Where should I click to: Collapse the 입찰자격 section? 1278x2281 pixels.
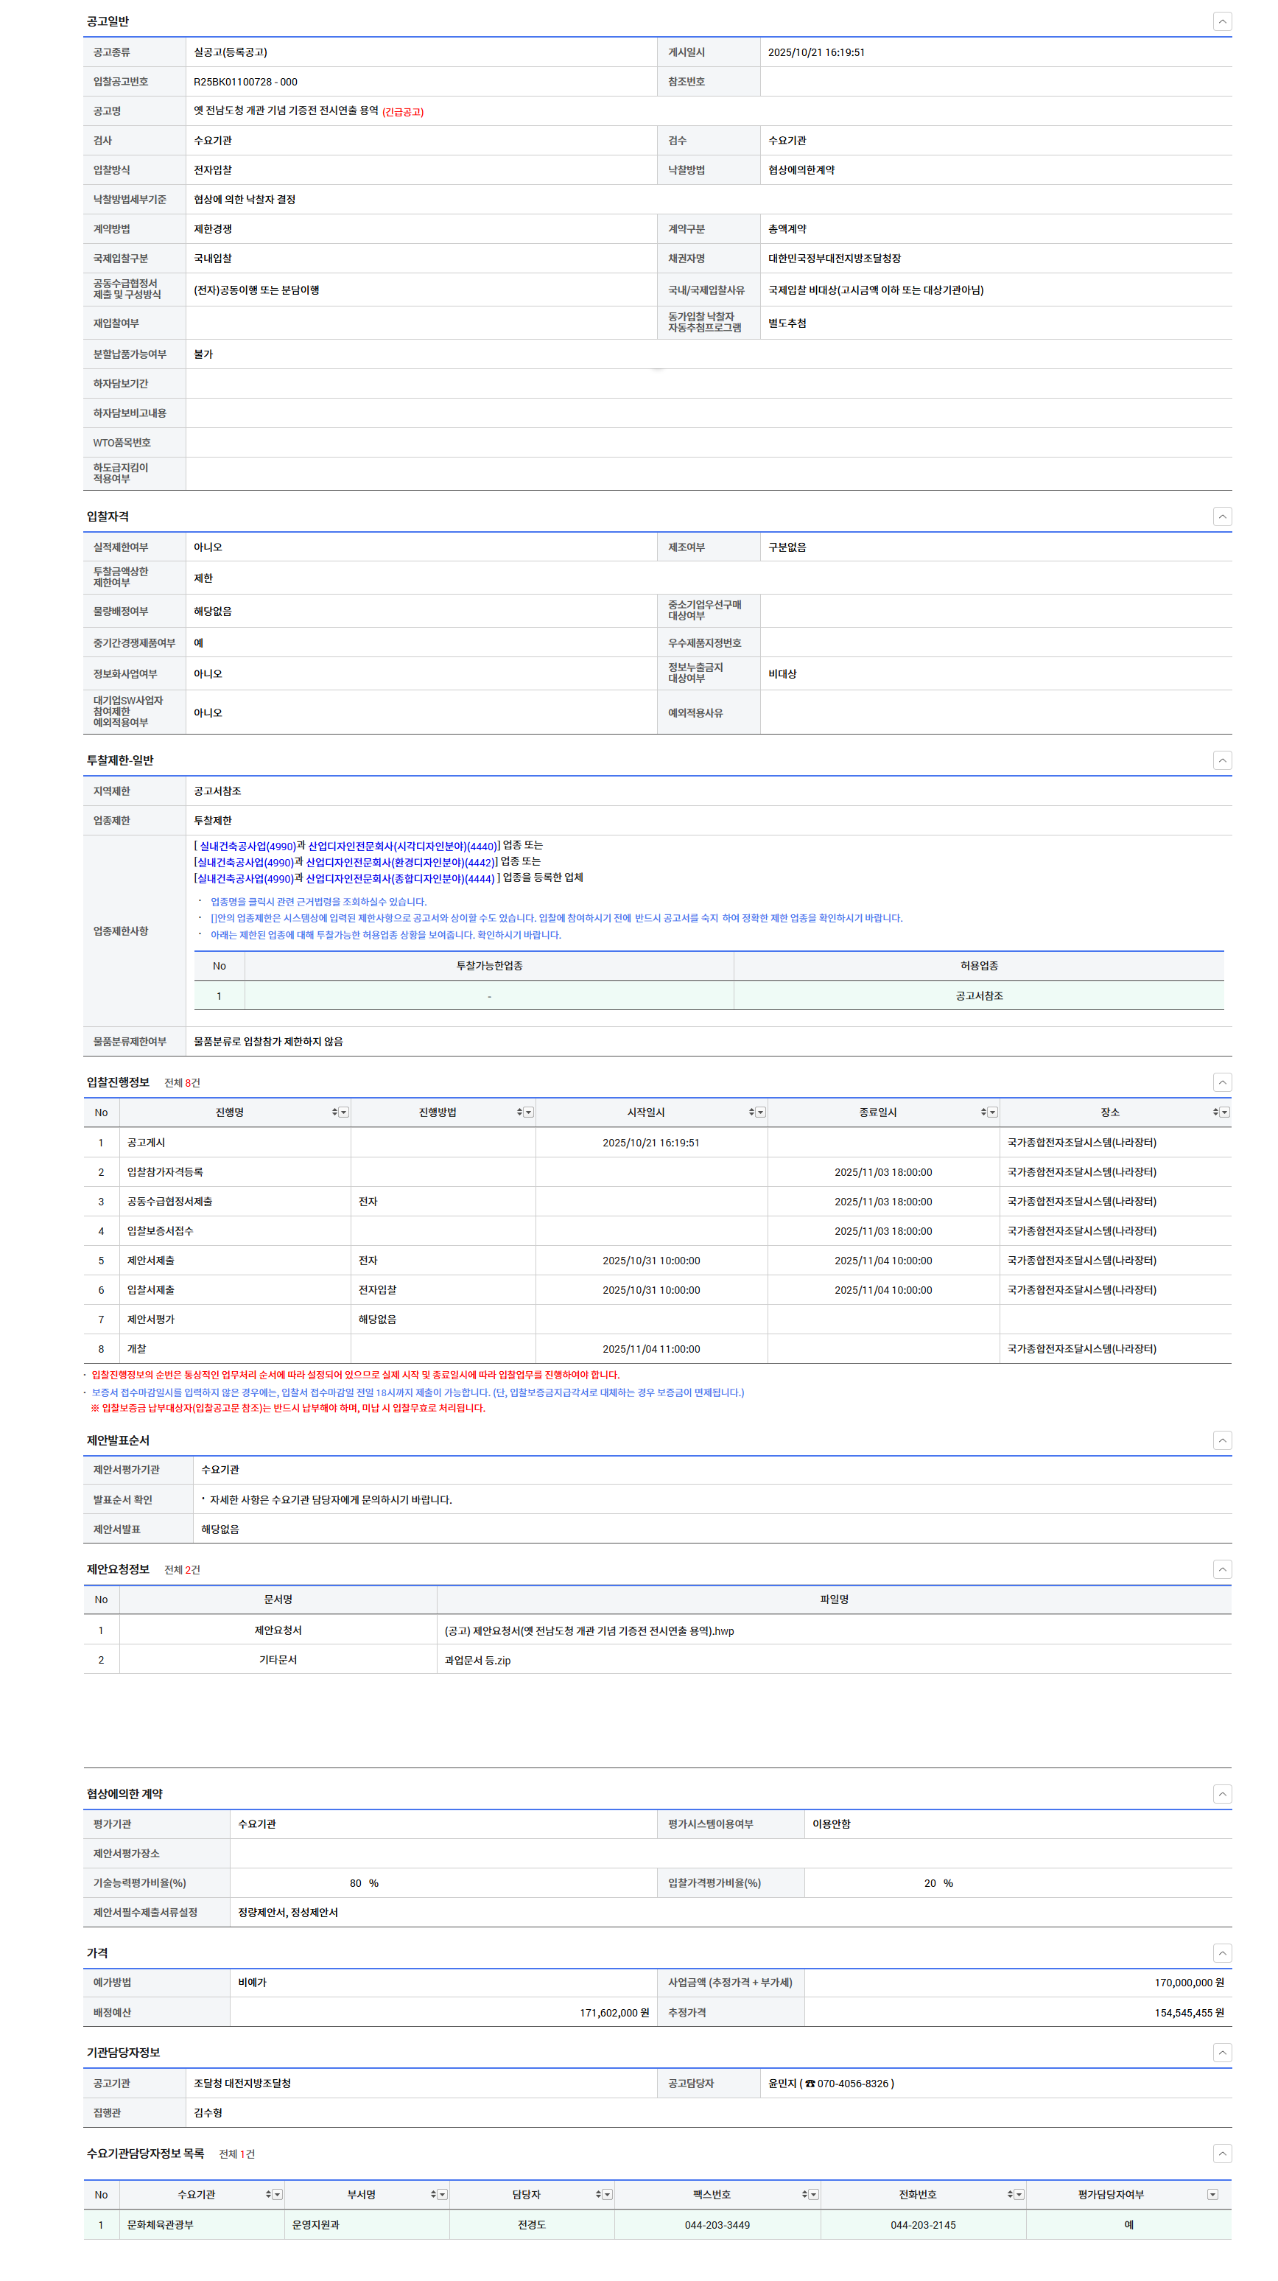(1221, 516)
